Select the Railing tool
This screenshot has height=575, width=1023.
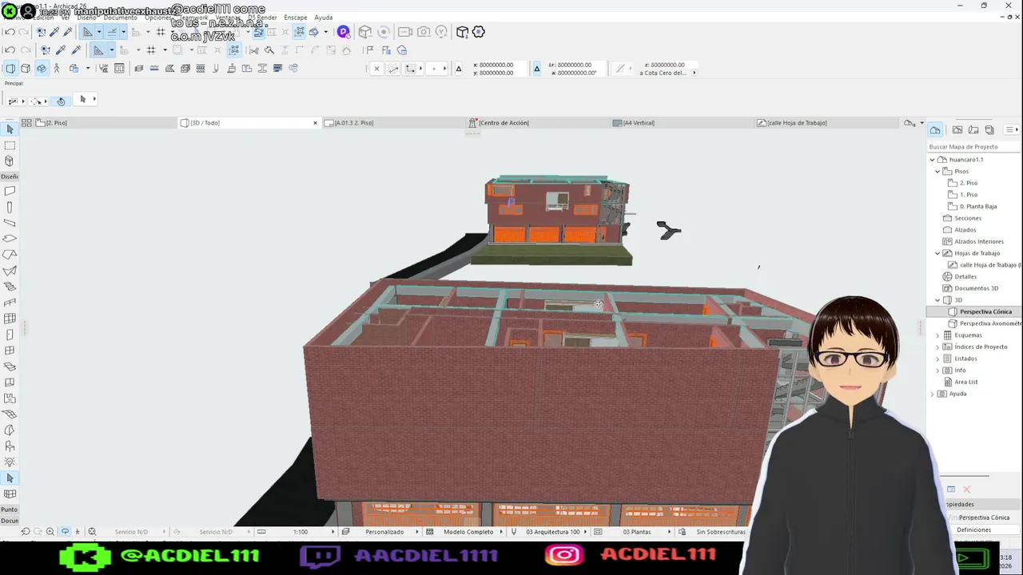tap(10, 303)
